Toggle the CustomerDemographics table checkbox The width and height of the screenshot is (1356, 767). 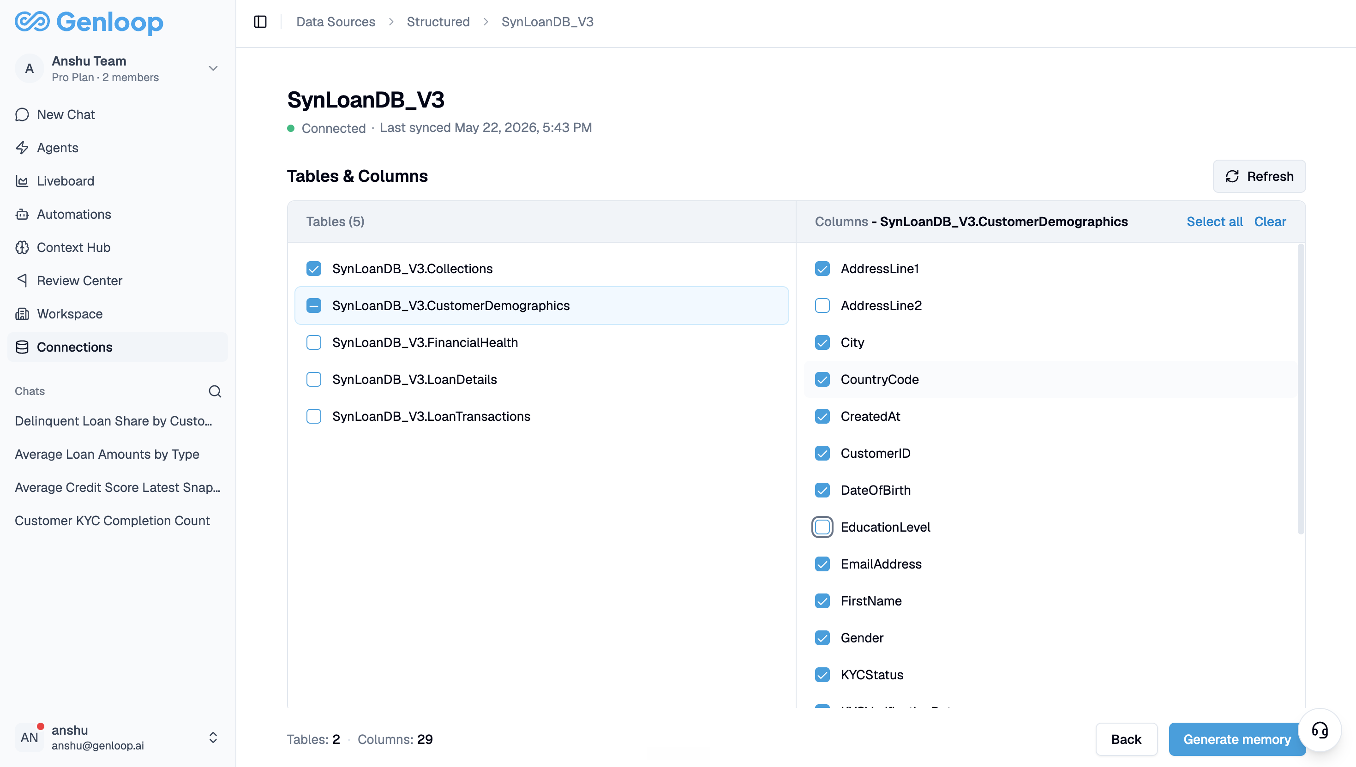click(314, 306)
